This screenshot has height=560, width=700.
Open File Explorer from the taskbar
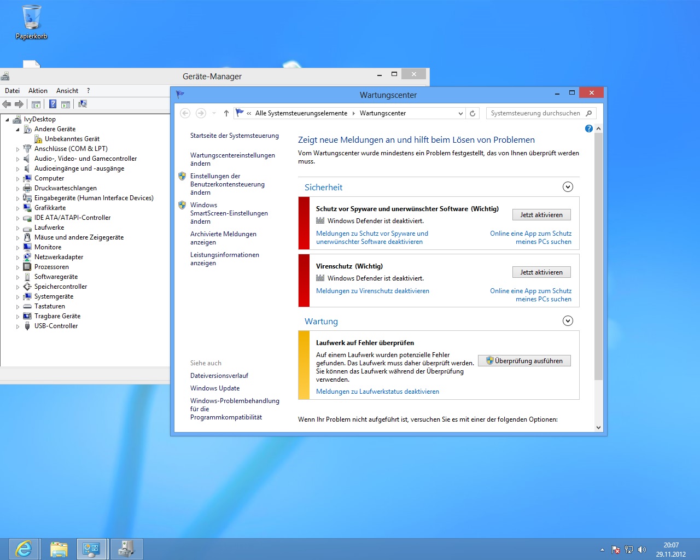tap(59, 549)
